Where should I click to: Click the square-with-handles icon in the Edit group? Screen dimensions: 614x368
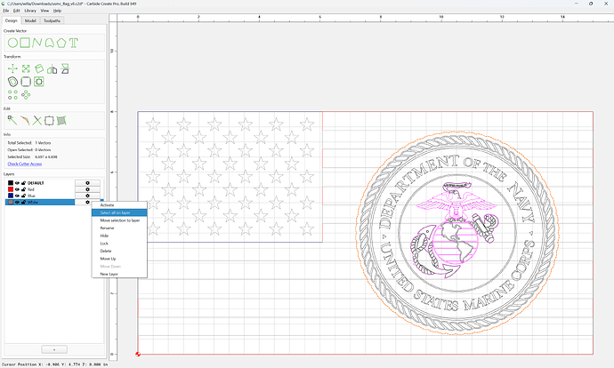coord(49,121)
